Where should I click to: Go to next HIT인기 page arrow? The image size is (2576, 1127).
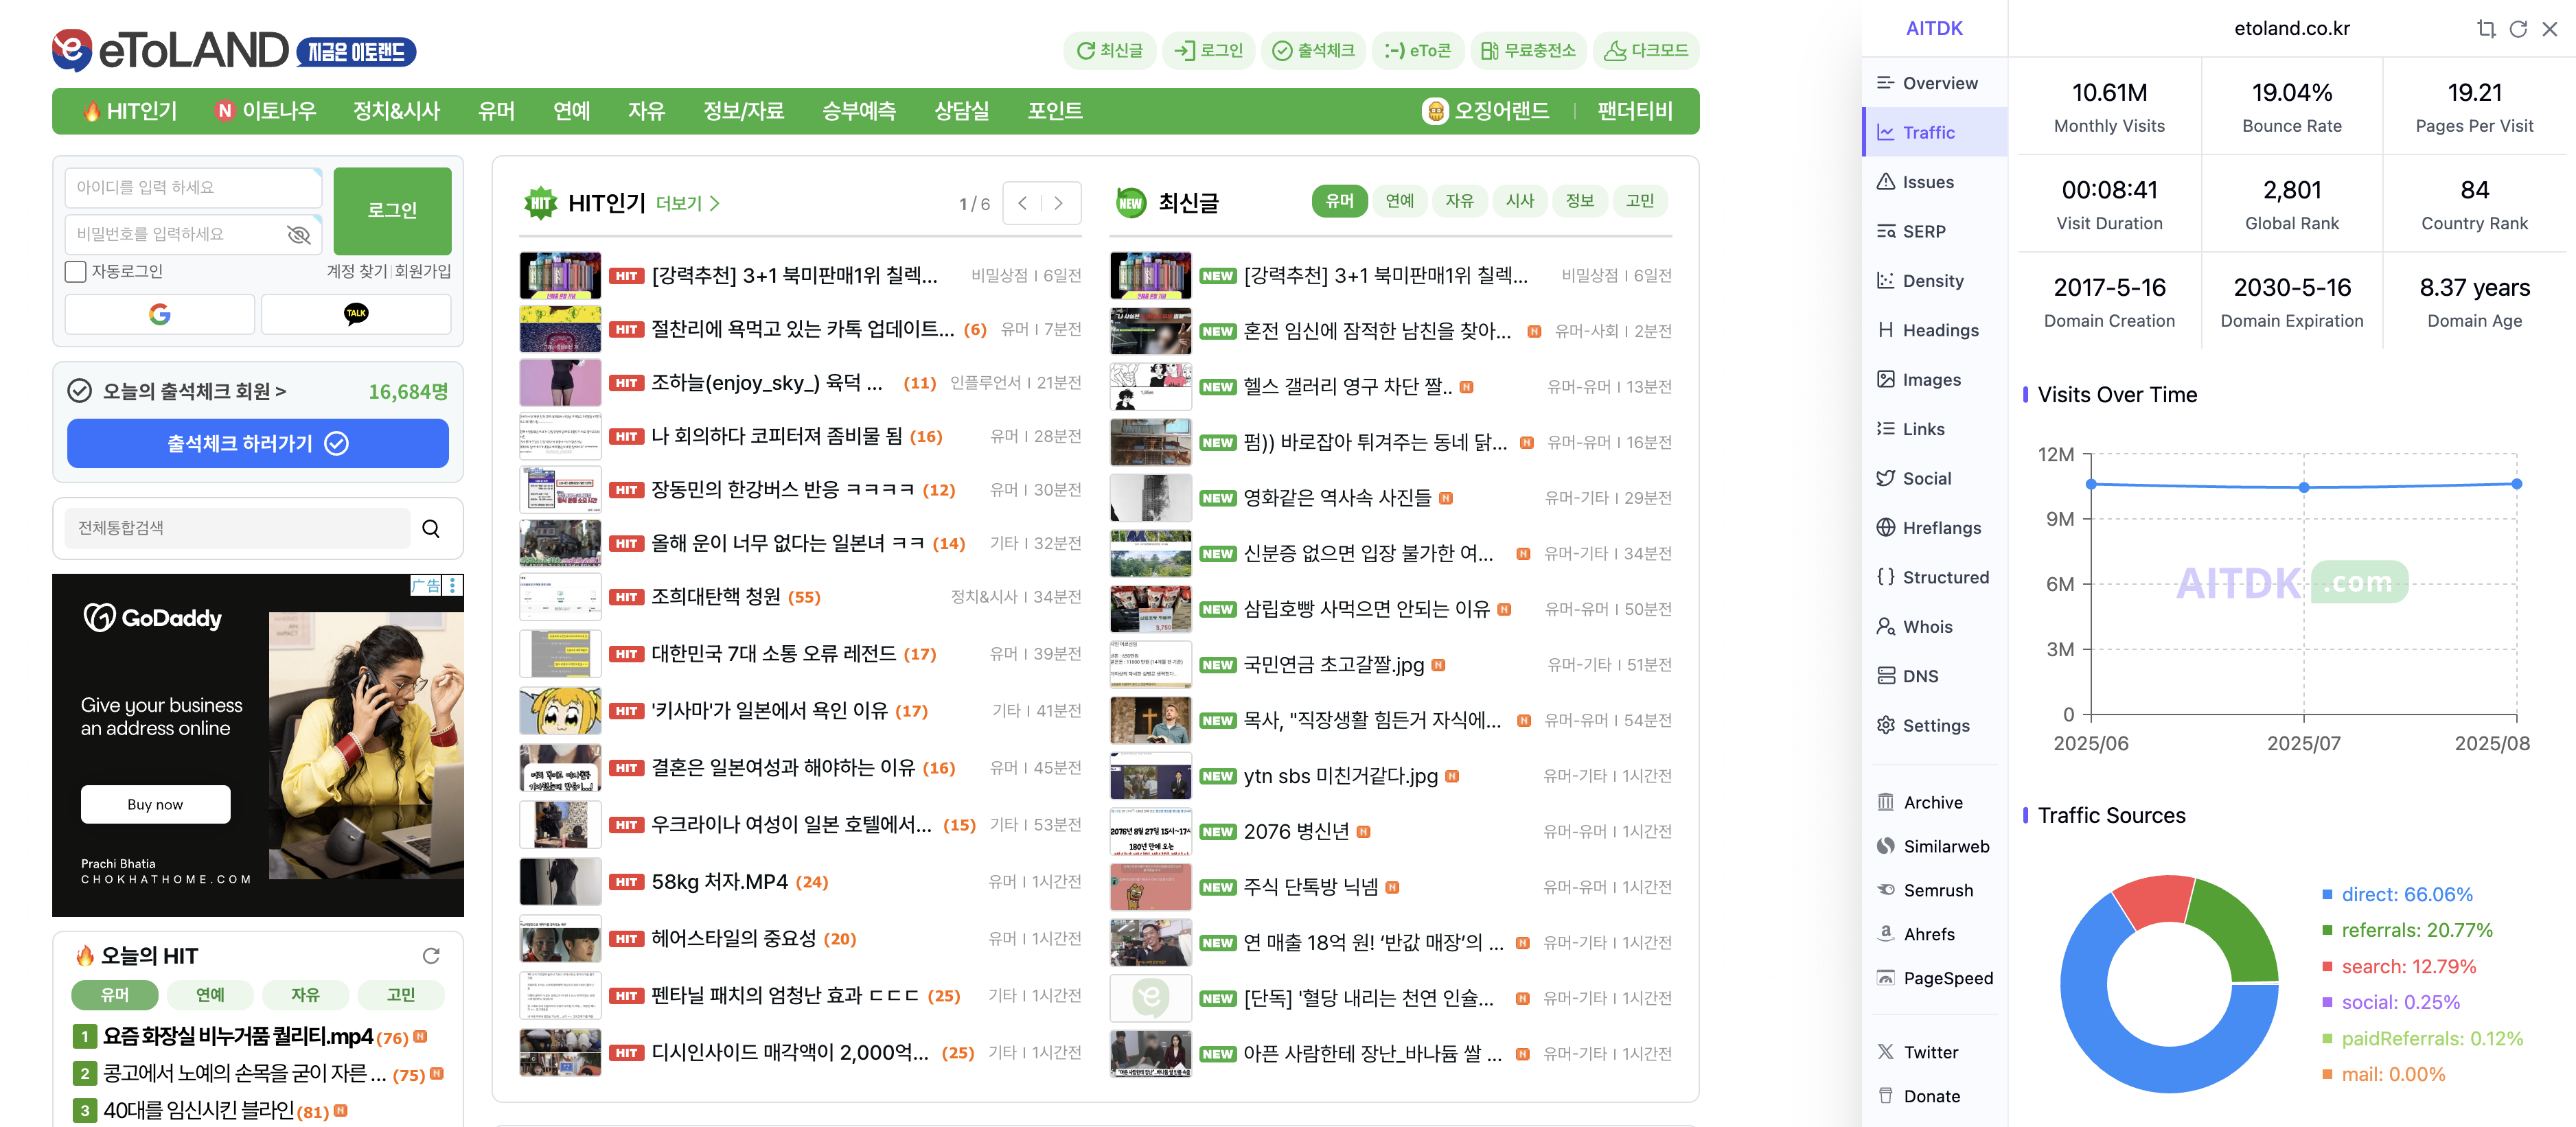[x=1059, y=203]
